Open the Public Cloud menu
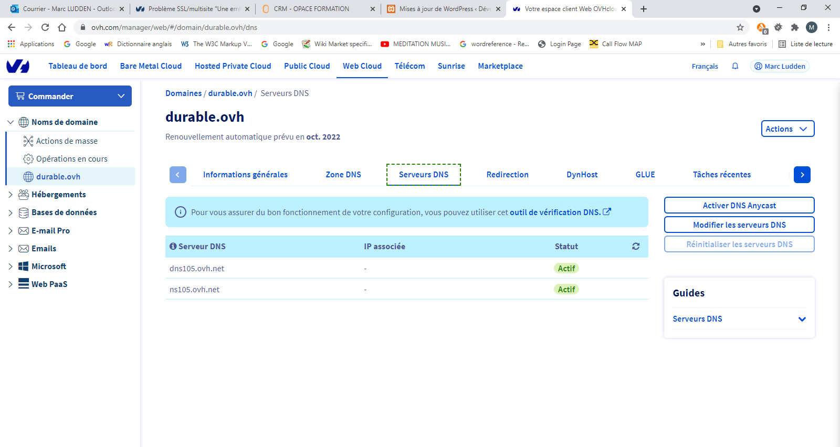 point(307,66)
